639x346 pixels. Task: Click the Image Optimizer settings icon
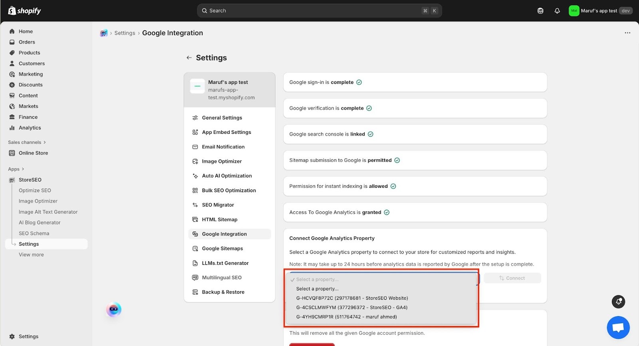tap(195, 161)
